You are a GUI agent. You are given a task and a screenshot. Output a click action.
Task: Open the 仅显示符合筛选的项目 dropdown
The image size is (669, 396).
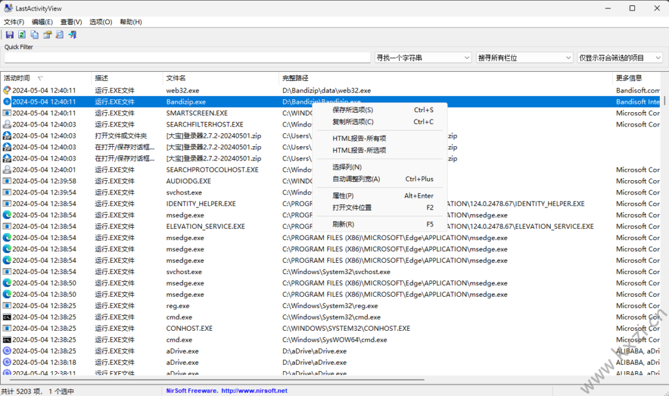(620, 57)
